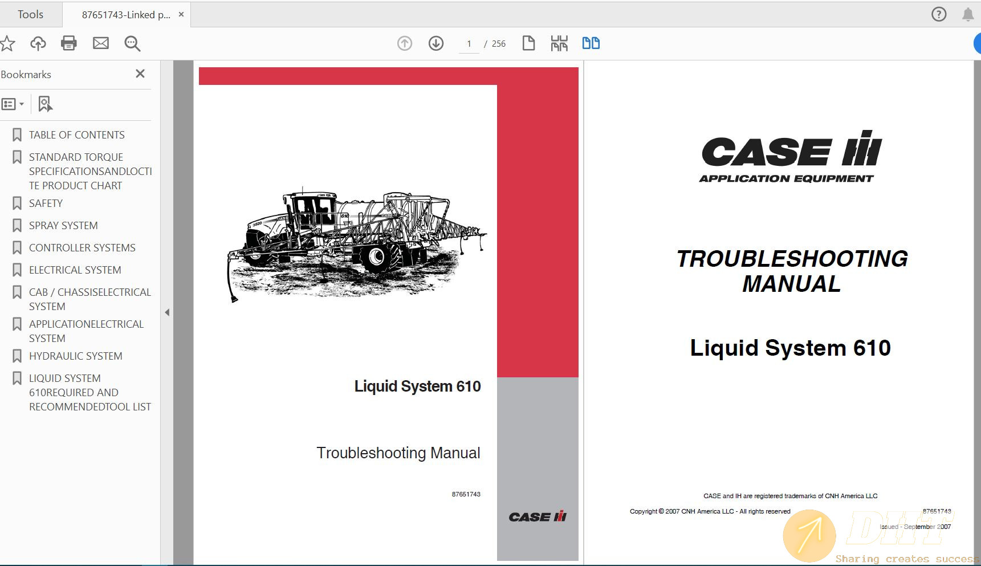Enable single-page view mode
This screenshot has height=566, width=981.
[528, 43]
